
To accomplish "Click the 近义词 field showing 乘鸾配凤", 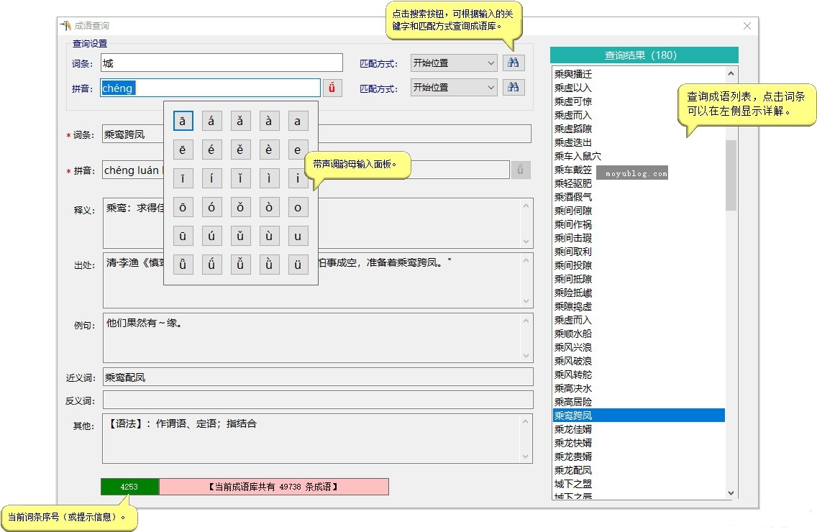I will click(318, 377).
